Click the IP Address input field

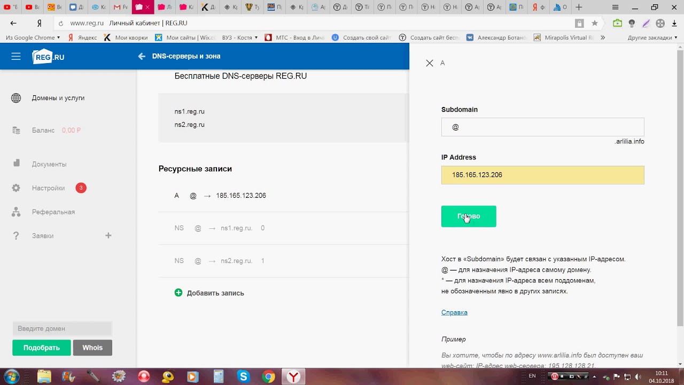pos(542,175)
